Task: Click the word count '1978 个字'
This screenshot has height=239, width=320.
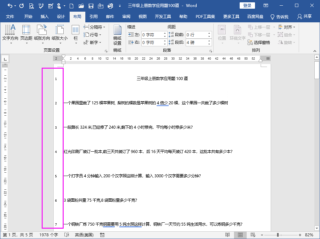Action: [x=49, y=235]
